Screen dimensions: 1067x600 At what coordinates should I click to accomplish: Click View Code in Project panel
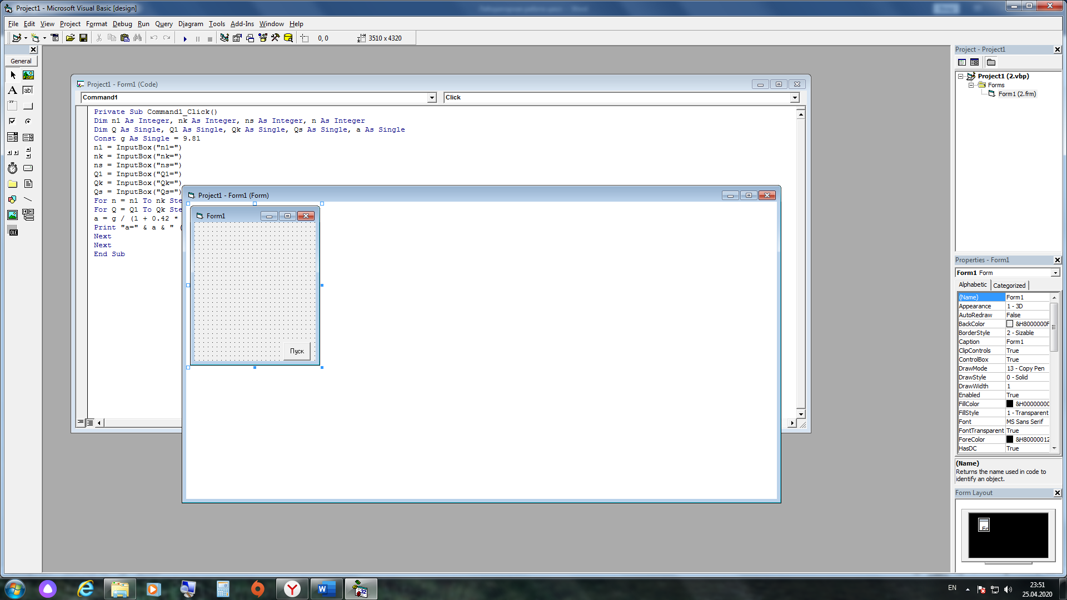click(x=962, y=62)
